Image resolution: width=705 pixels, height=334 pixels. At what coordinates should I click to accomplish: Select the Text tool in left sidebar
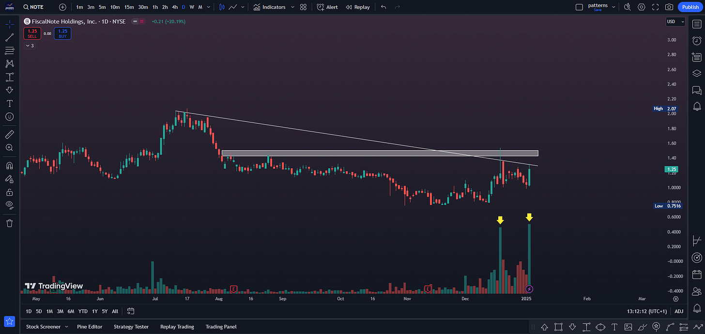coord(9,103)
